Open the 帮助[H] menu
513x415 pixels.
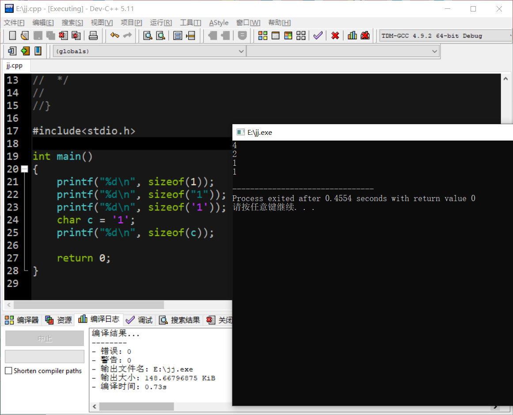coord(279,23)
